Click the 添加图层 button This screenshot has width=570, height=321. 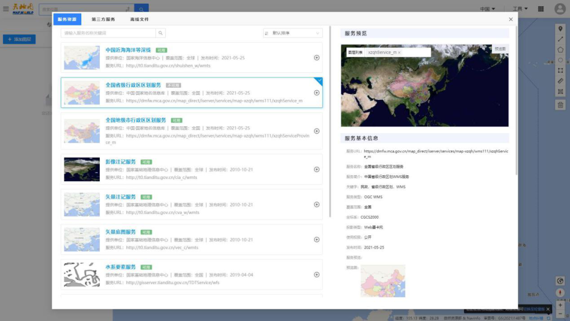pyautogui.click(x=19, y=40)
